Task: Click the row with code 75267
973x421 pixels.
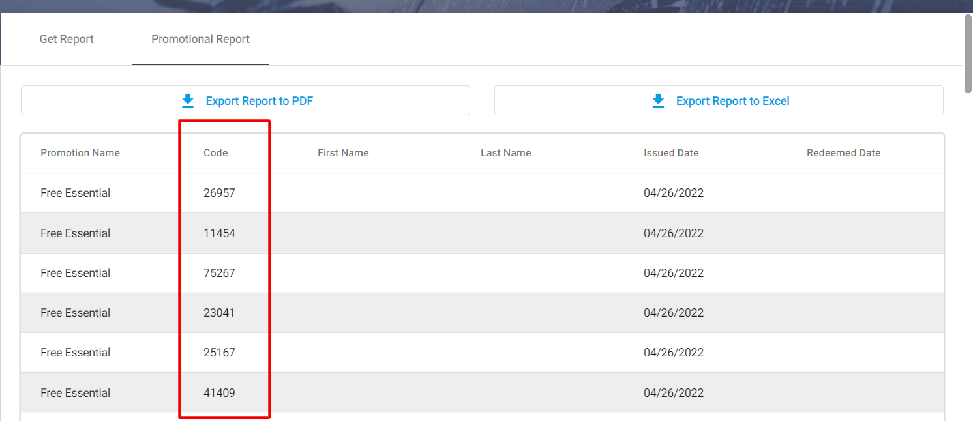Action: point(219,273)
